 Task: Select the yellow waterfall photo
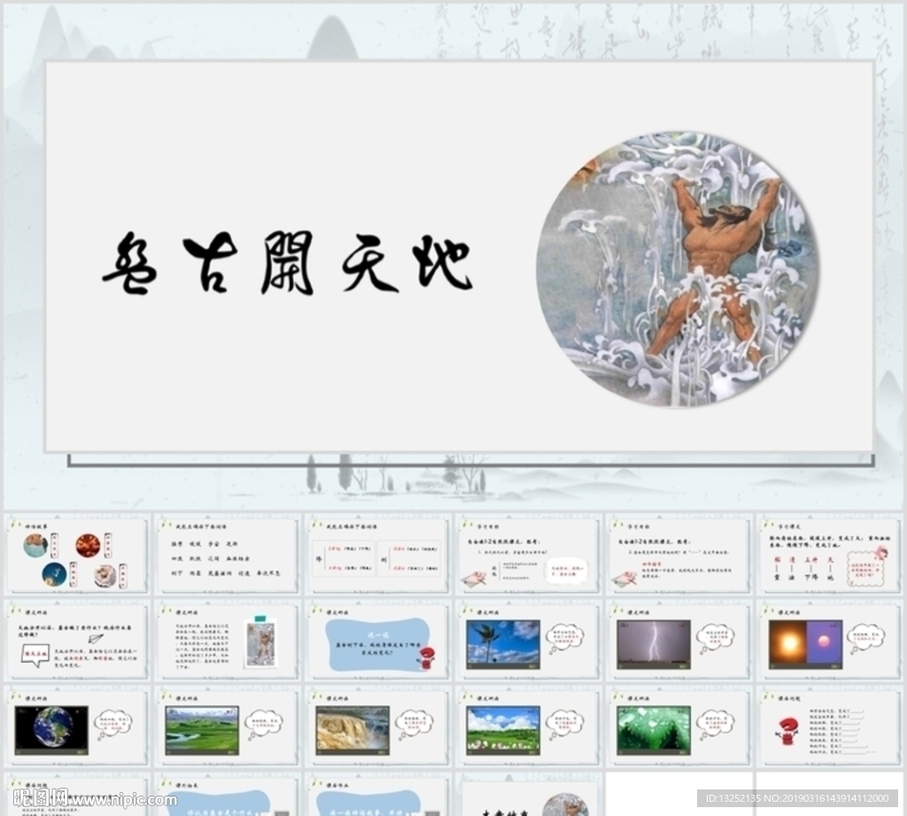pos(353,730)
